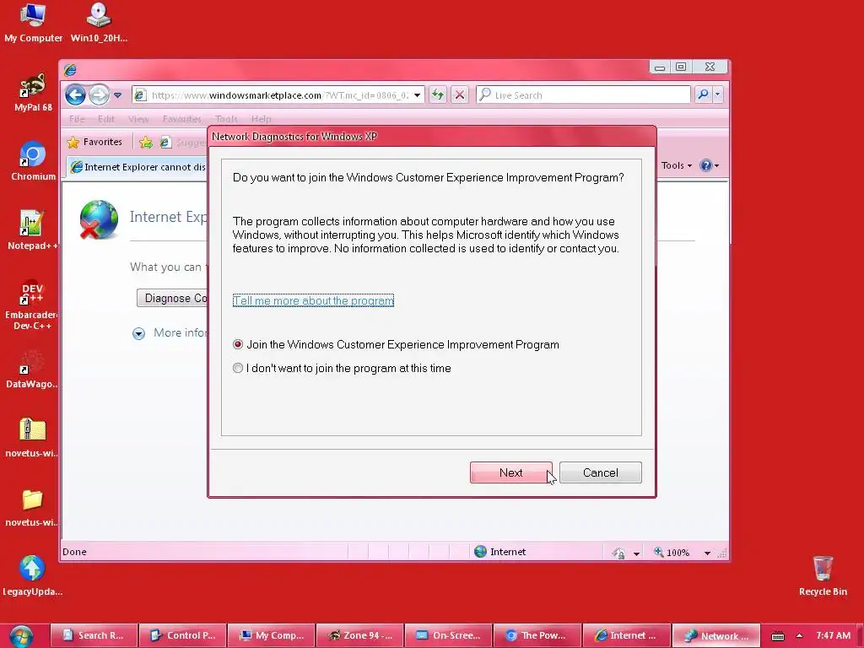This screenshot has width=864, height=648.
Task: Open the View menu
Action: tap(138, 119)
